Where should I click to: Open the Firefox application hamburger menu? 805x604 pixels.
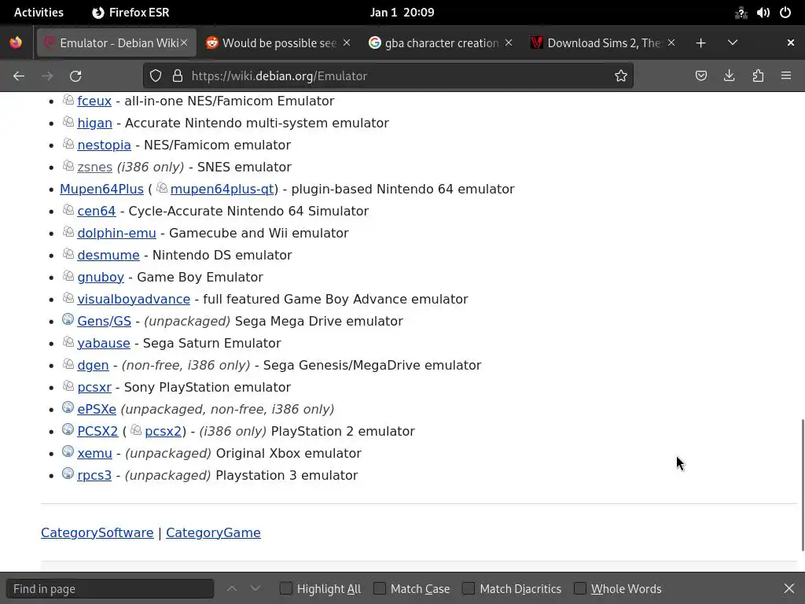[786, 76]
